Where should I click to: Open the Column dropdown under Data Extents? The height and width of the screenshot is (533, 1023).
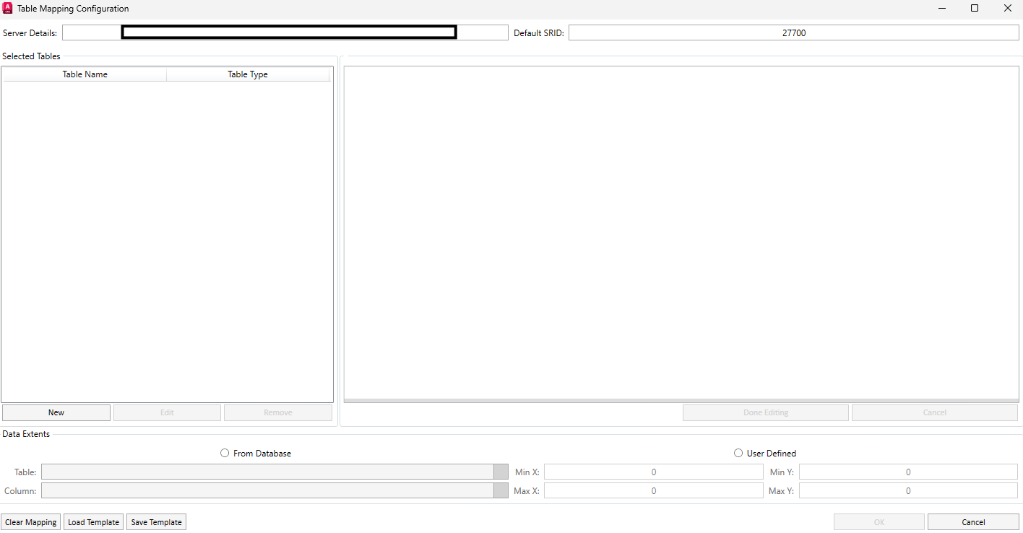(501, 490)
